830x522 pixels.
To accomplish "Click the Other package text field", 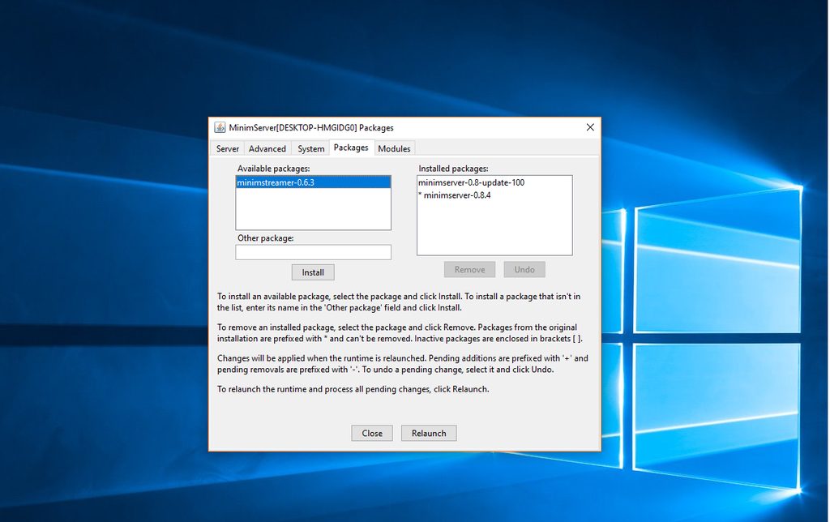I will pos(313,252).
